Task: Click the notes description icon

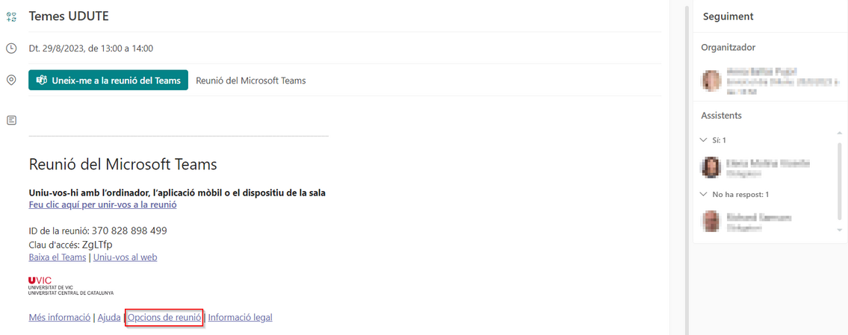Action: click(x=10, y=120)
